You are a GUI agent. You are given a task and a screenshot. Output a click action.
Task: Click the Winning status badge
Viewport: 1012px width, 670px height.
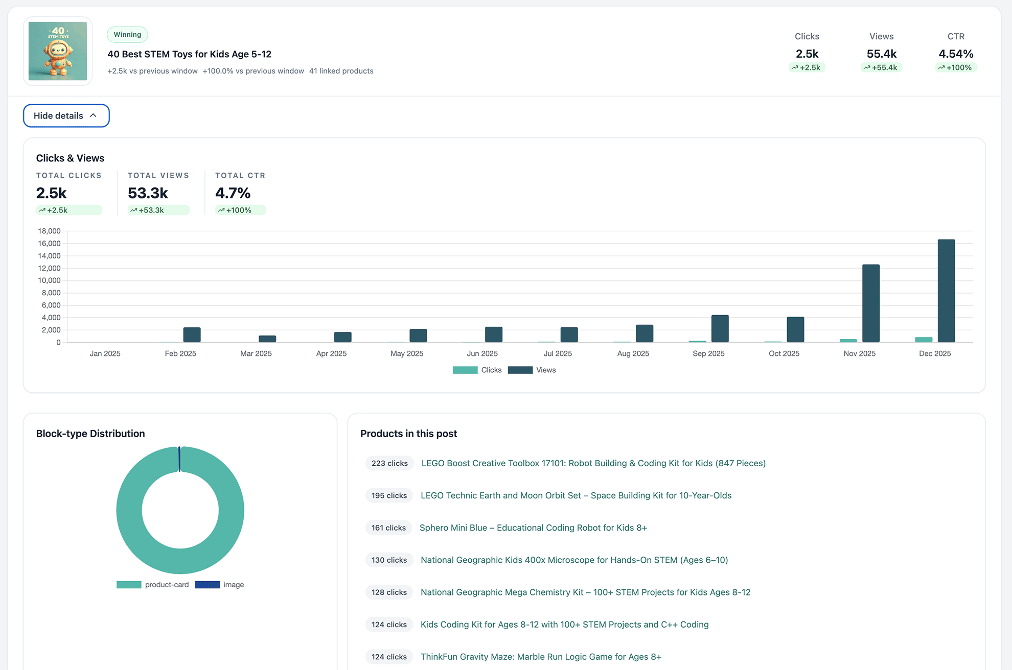point(127,35)
